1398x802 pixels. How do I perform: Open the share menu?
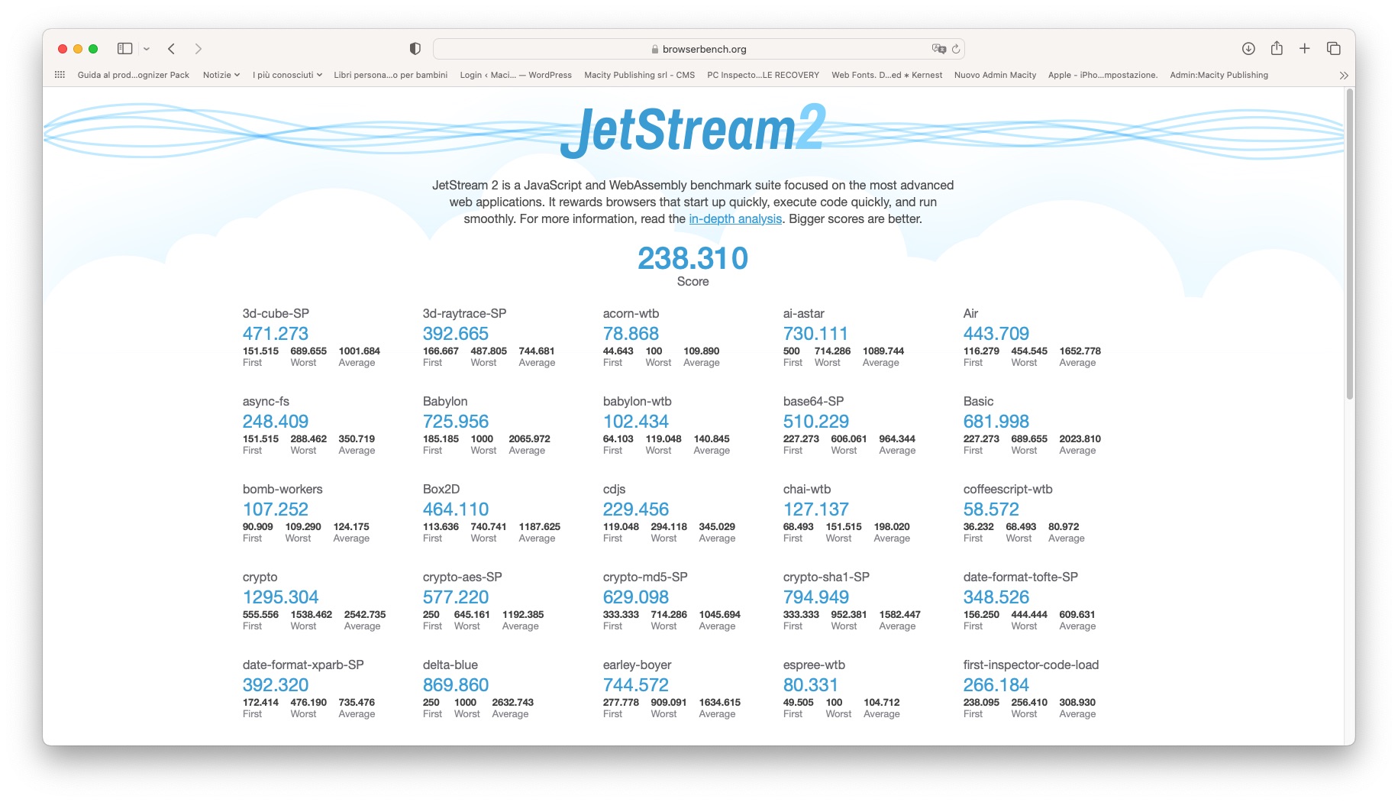coord(1277,48)
